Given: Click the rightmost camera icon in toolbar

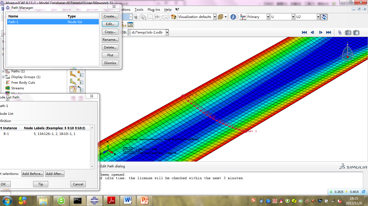Looking at the screenshot, I should coord(356,32).
